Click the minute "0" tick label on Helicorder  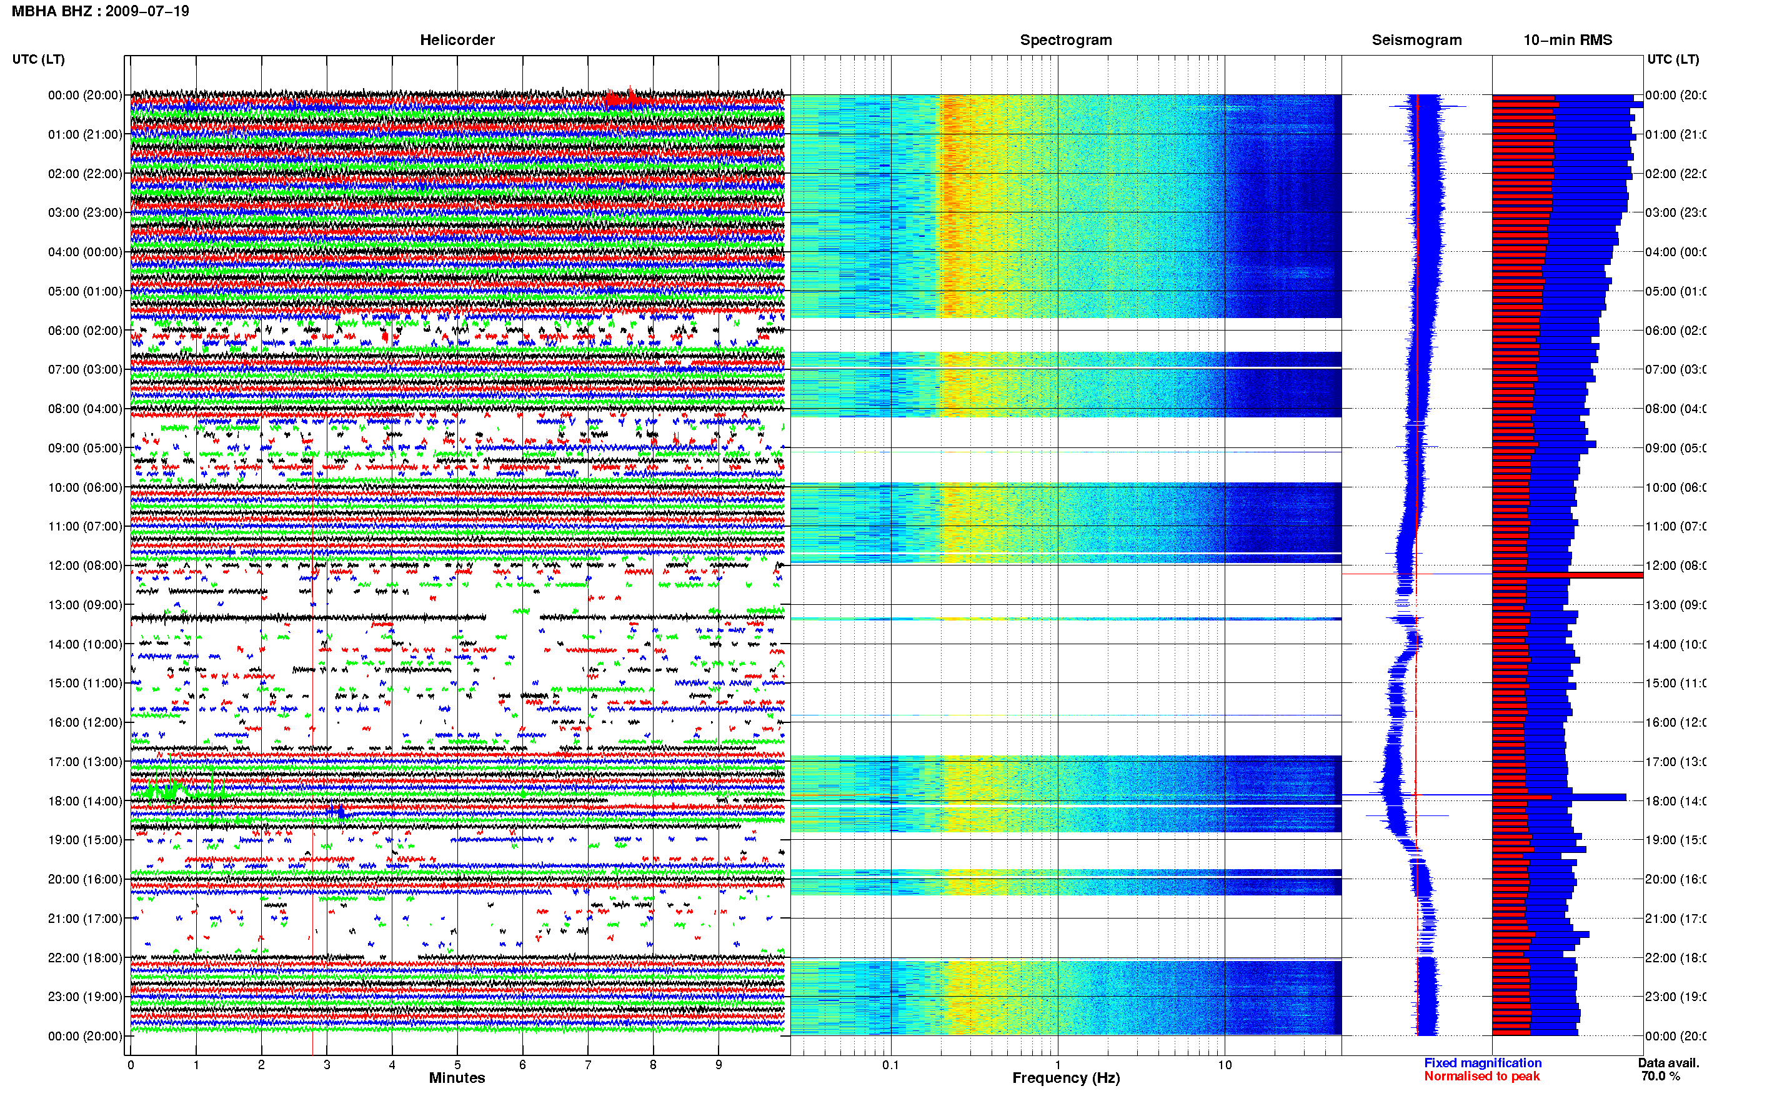(x=131, y=1065)
